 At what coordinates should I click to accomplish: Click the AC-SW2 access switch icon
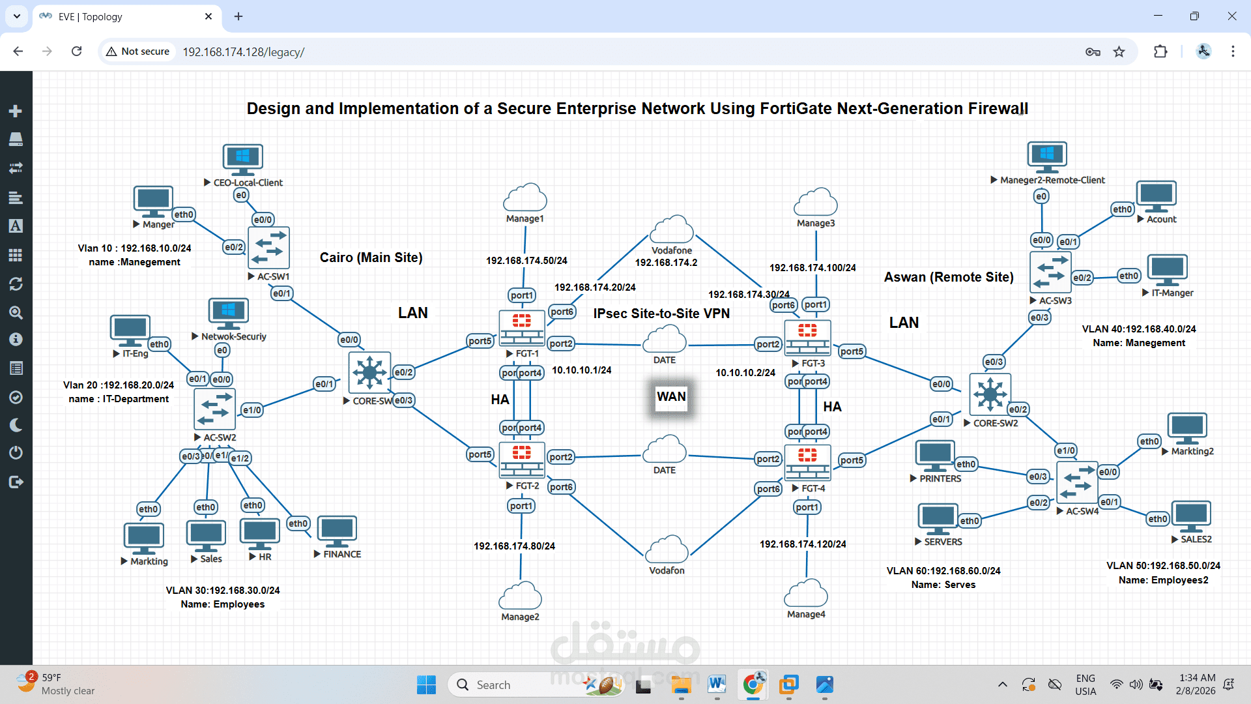(x=215, y=409)
